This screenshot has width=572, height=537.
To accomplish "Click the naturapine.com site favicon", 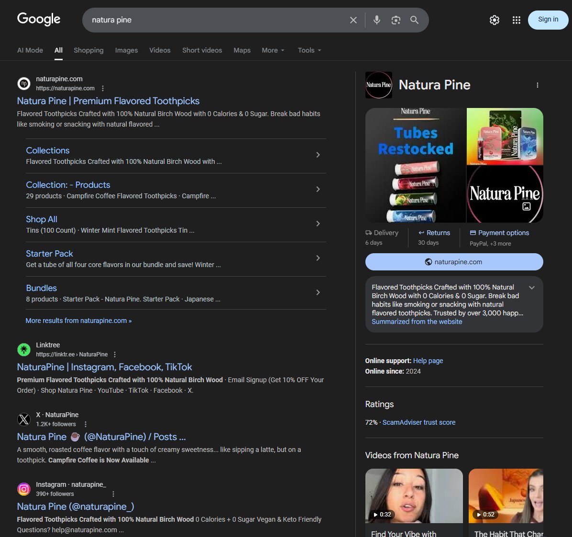I will point(24,84).
